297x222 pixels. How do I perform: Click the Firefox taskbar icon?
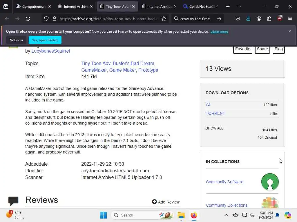(x=194, y=215)
